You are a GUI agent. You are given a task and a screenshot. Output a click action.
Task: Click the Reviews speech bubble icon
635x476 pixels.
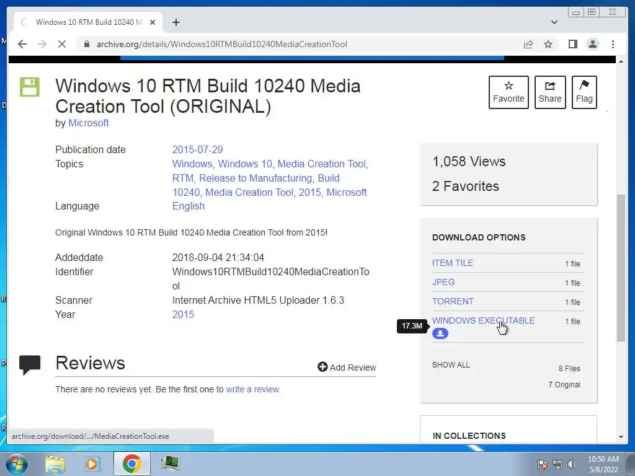pos(30,364)
